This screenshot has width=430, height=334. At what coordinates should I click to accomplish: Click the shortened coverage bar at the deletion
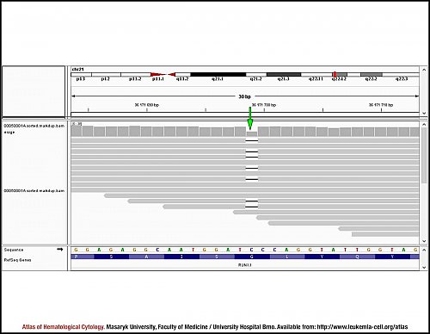pos(252,134)
